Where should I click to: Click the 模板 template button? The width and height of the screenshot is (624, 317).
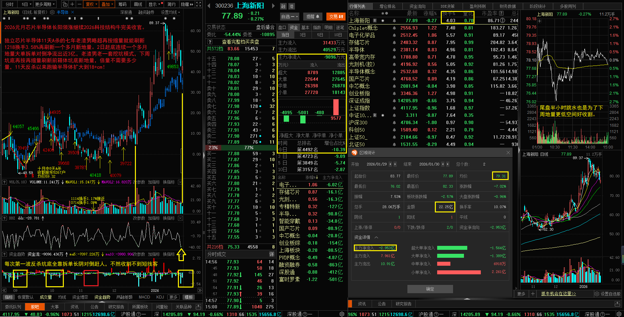click(189, 297)
